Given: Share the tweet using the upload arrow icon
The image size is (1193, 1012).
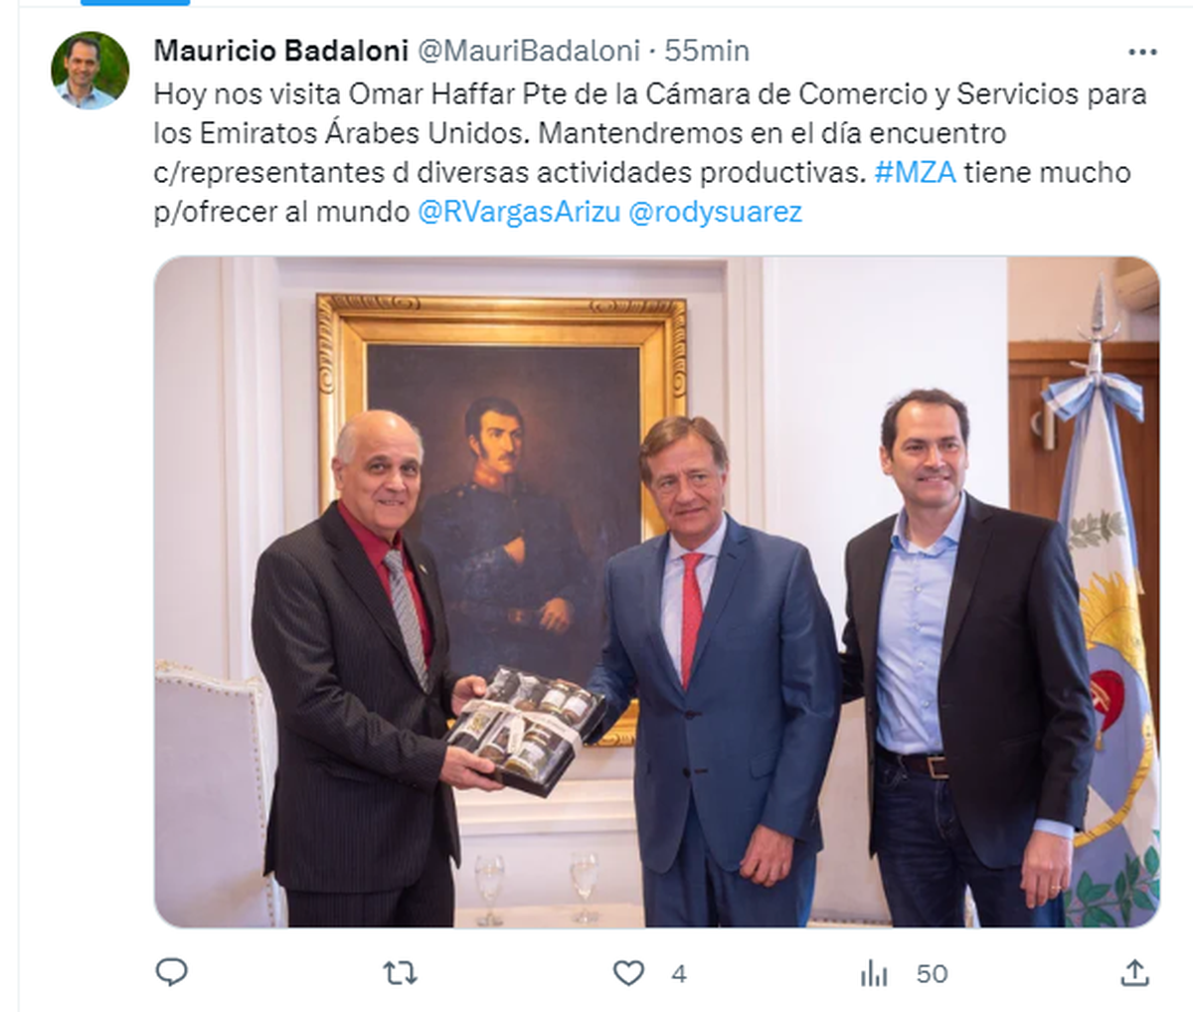Looking at the screenshot, I should coord(1134,972).
